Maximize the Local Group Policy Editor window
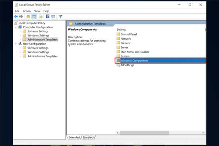 click(x=190, y=5)
